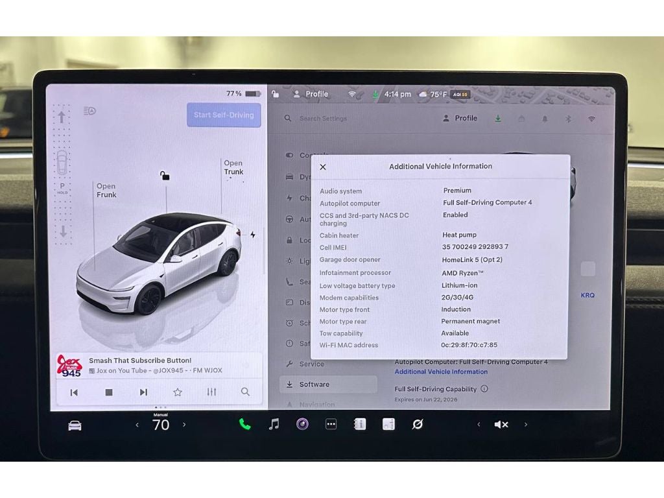Tap the Start Self-Driving button
The height and width of the screenshot is (498, 664).
pyautogui.click(x=224, y=115)
